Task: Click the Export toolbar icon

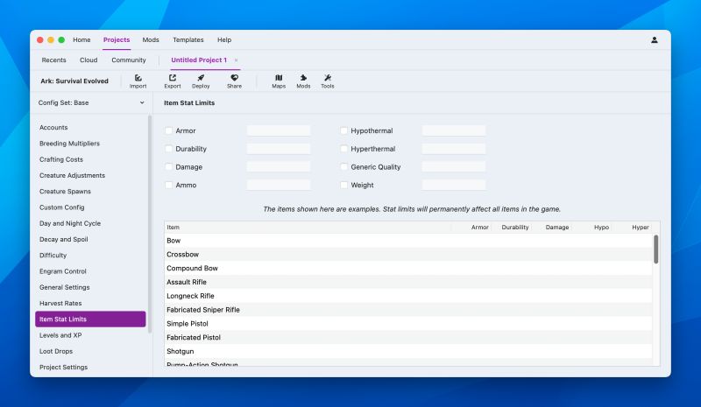Action: [x=173, y=81]
